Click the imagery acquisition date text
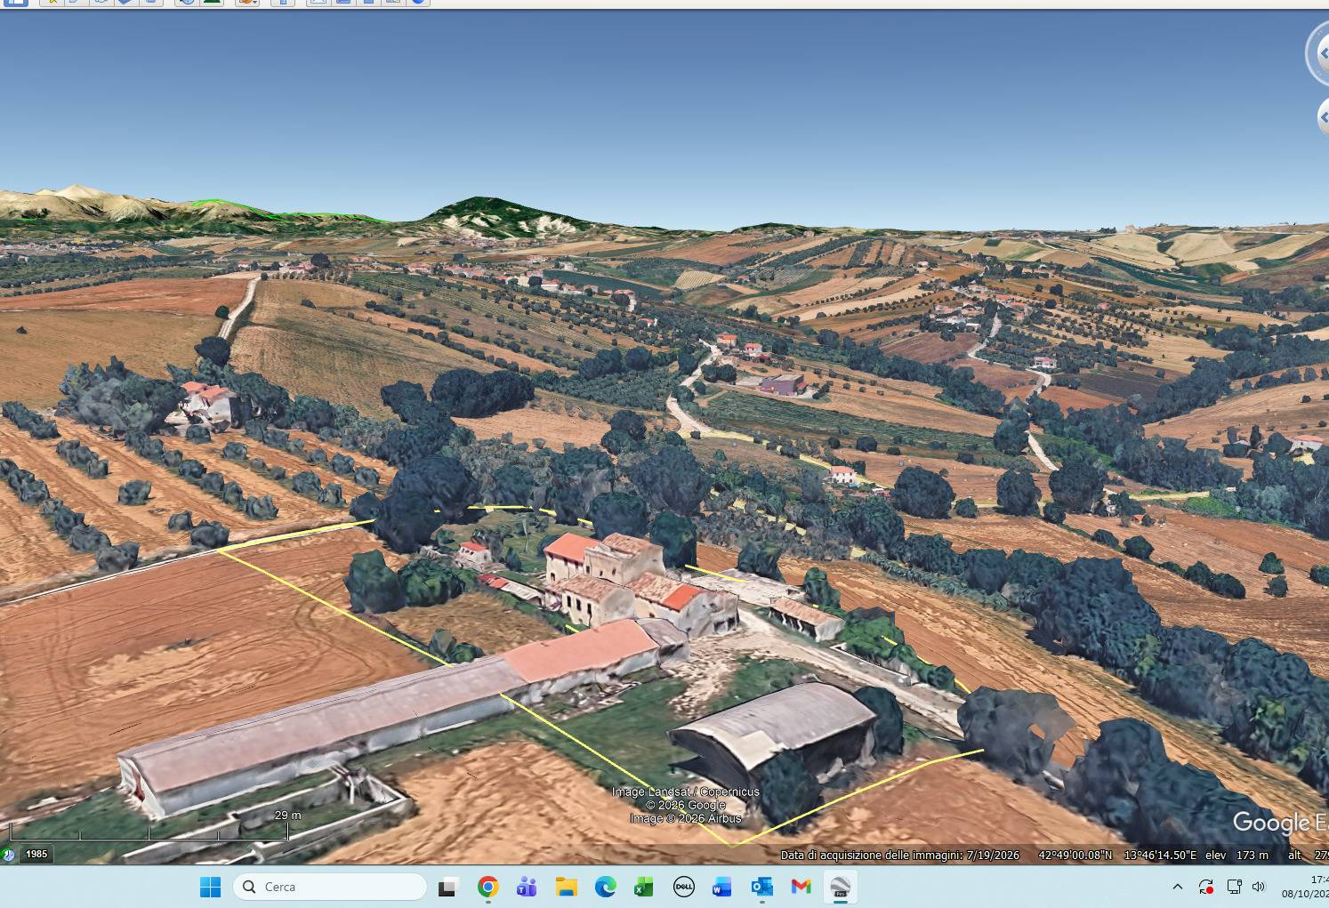This screenshot has height=908, width=1329. tap(900, 855)
